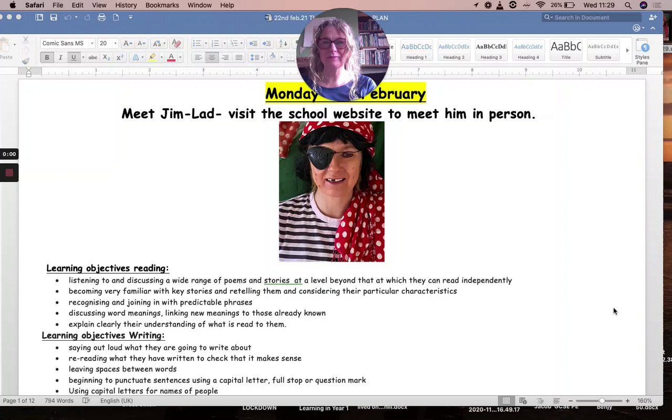The height and width of the screenshot is (420, 672).
Task: Click the Save document icon
Action: [54, 17]
